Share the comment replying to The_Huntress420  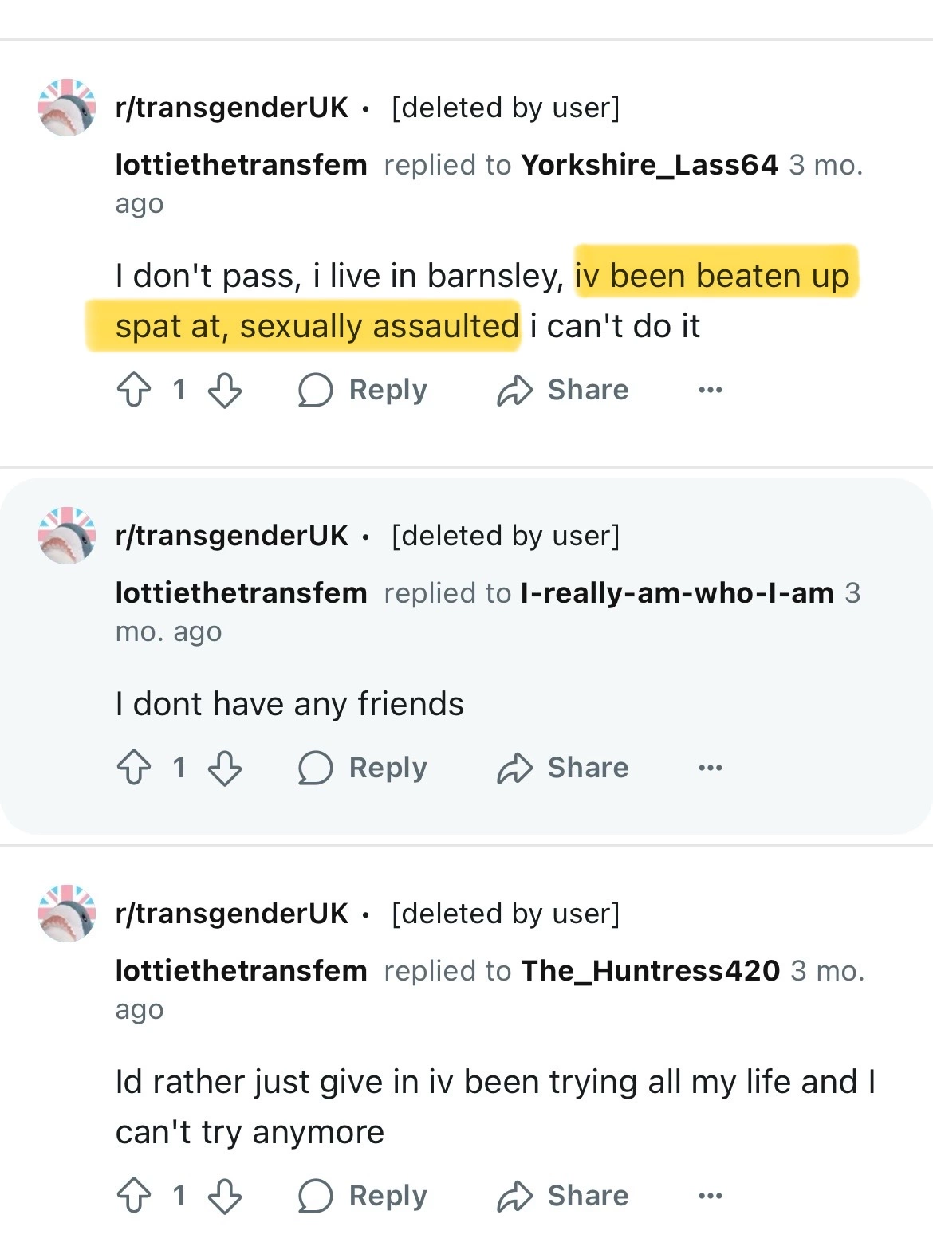pyautogui.click(x=563, y=1197)
